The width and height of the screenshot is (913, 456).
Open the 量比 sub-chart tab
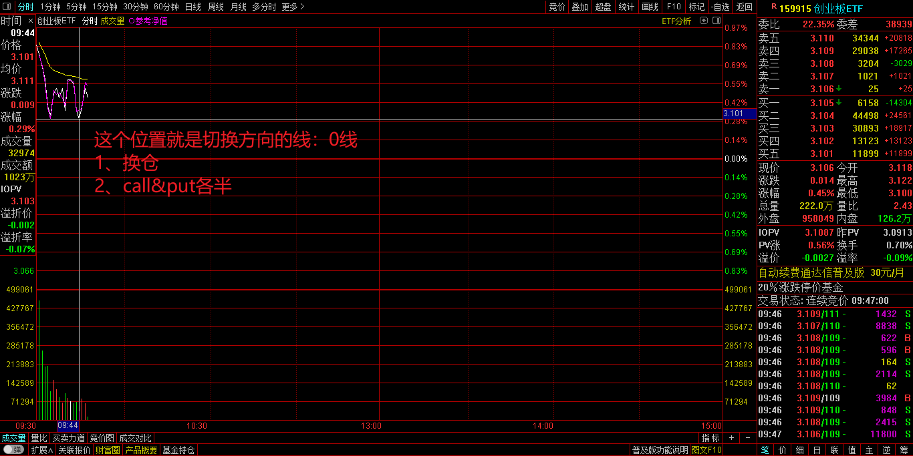point(39,438)
